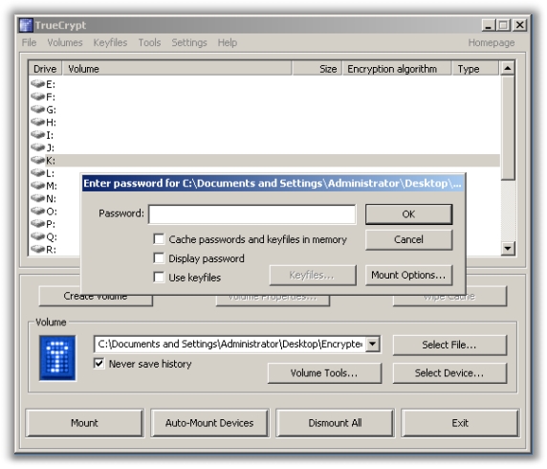The height and width of the screenshot is (469, 547).
Task: Click the I: drive icon
Action: click(x=37, y=134)
